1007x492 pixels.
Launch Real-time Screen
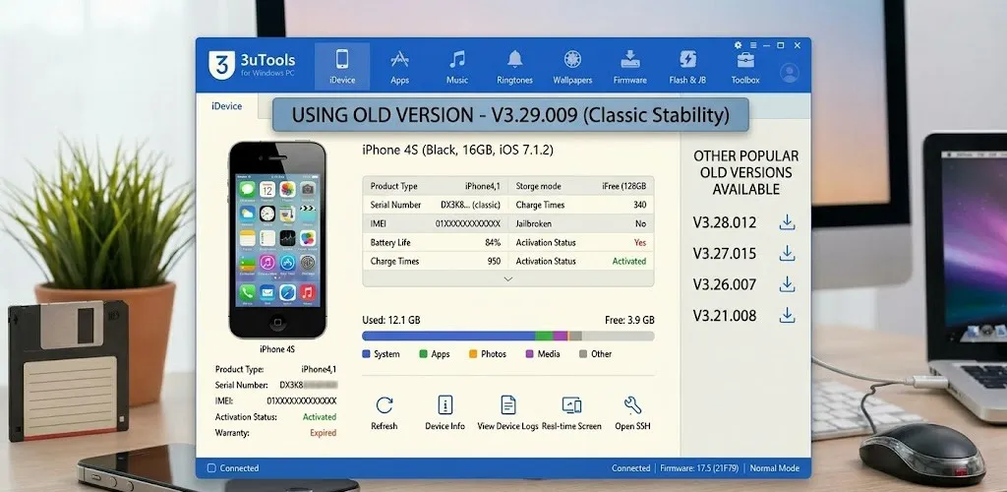(571, 412)
